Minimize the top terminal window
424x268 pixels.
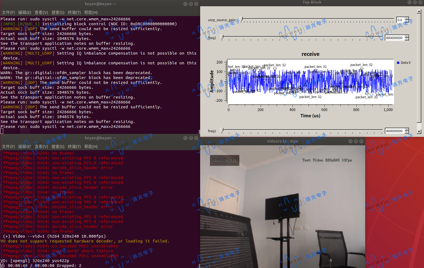(185, 4)
